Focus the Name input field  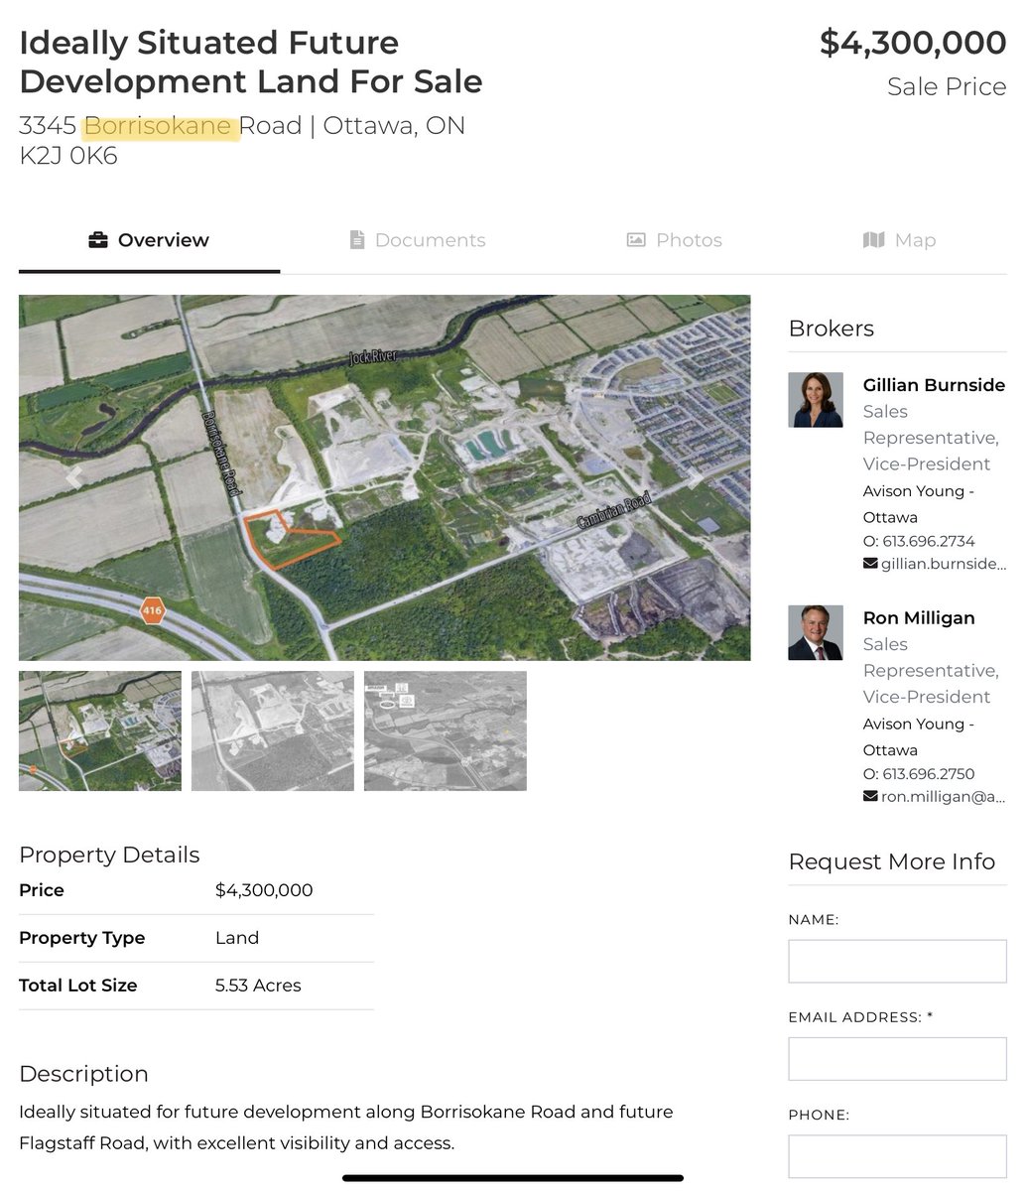pos(897,962)
